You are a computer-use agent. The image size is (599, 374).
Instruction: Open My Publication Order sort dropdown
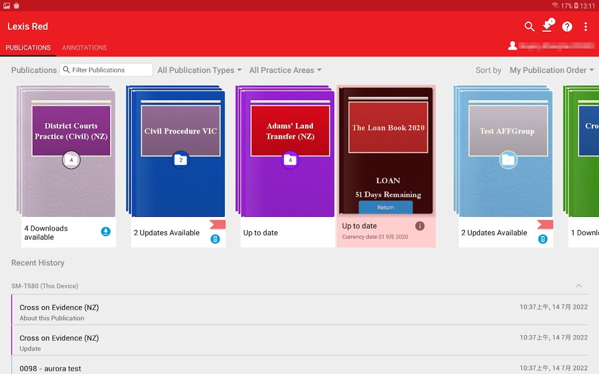click(552, 70)
